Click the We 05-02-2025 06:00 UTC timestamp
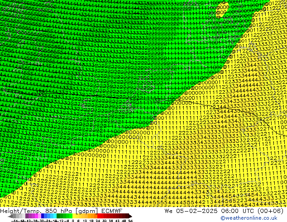Image resolution: width=287 pixels, height=222 pixels. click(x=224, y=211)
